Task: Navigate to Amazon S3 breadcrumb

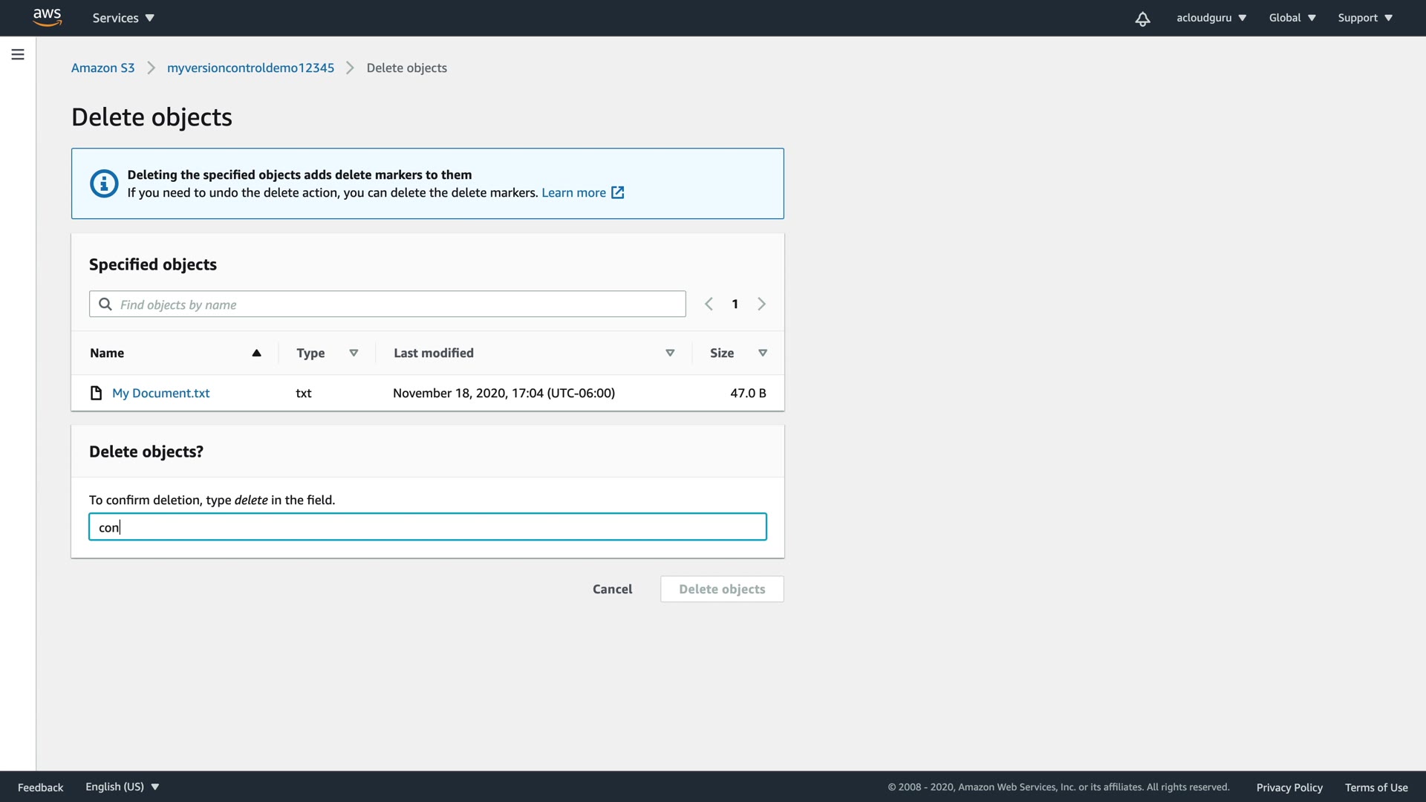Action: (x=102, y=68)
